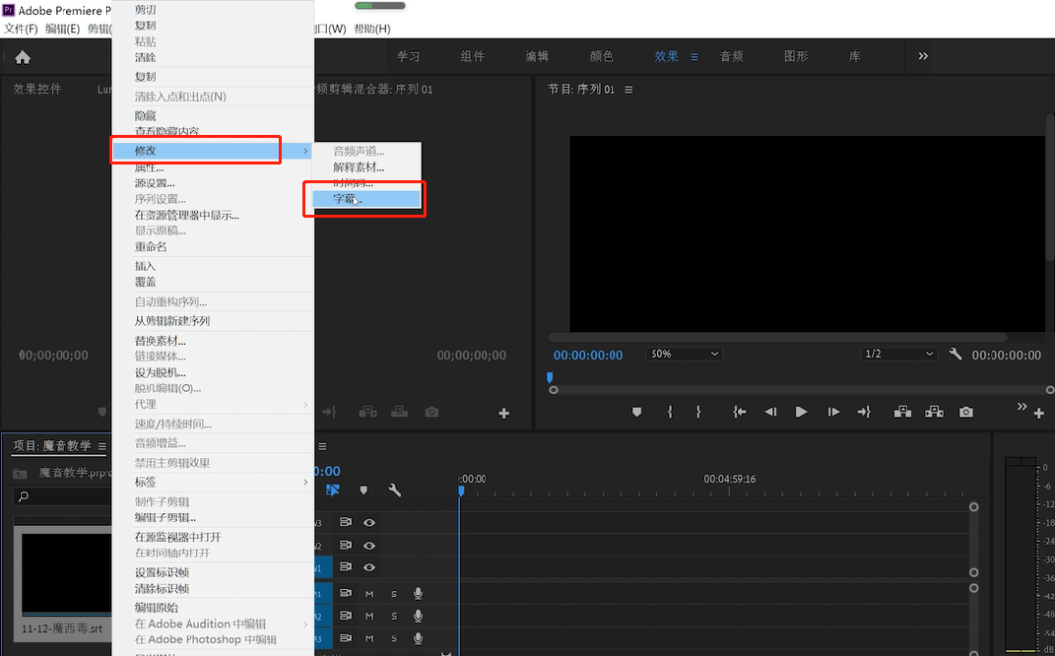Screen dimensions: 1055x656
Task: Switch to the 学习 workspace tab
Action: pos(408,57)
